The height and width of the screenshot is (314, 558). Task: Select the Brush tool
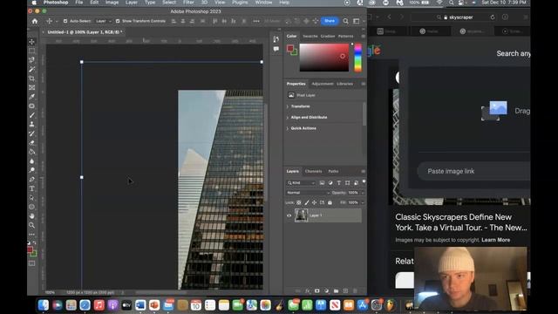(x=31, y=115)
